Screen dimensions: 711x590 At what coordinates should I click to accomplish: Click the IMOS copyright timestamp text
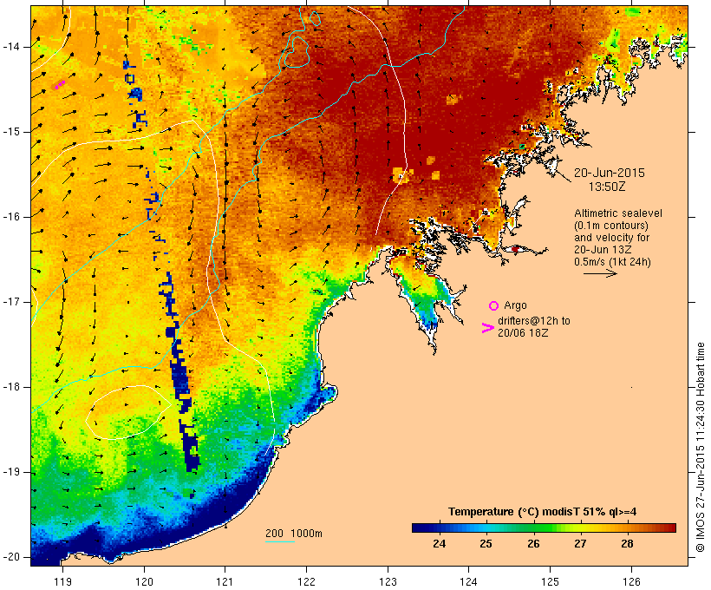(700, 448)
